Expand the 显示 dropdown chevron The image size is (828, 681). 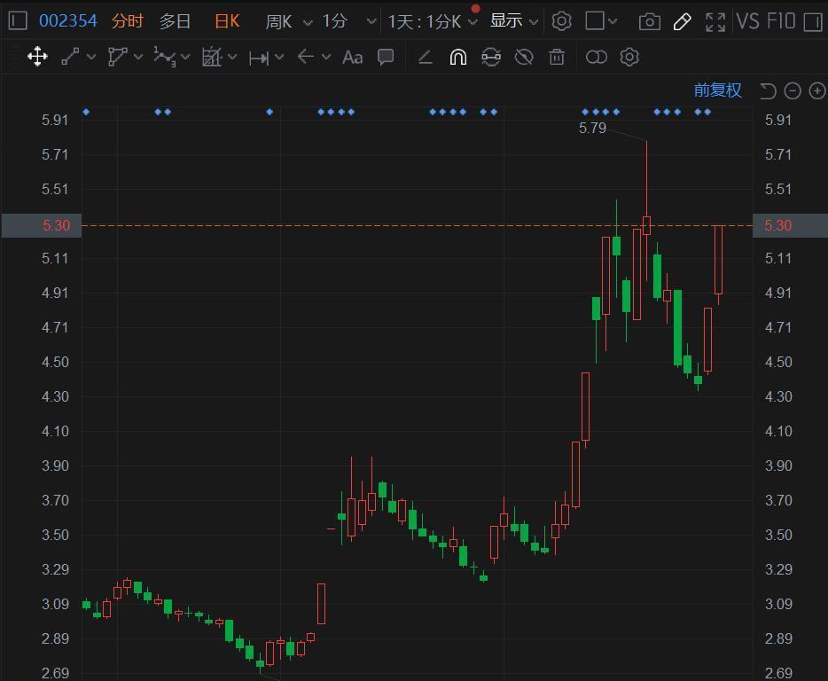pyautogui.click(x=534, y=22)
